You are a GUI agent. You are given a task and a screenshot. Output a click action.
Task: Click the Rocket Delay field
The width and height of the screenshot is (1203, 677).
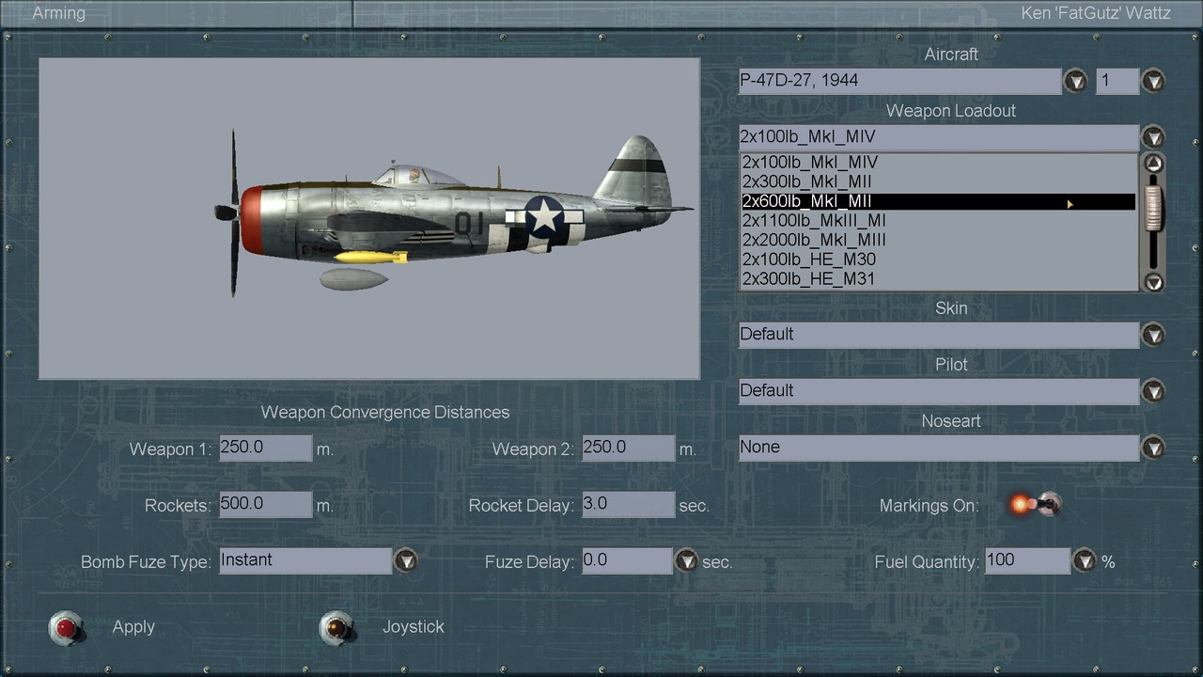point(628,504)
